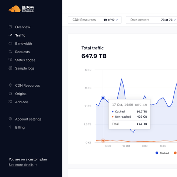
Task: Click the orange legend dot
Action: 175,153
